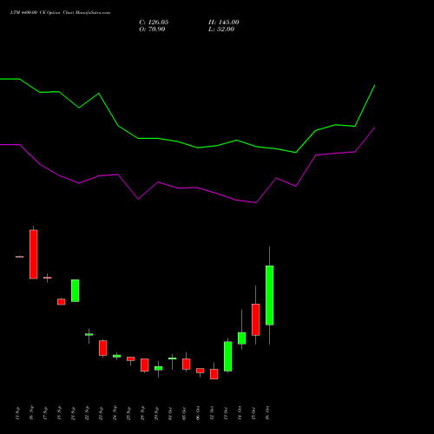Click the '16 Oct' date label
The image size is (434, 434).
pos(267,413)
